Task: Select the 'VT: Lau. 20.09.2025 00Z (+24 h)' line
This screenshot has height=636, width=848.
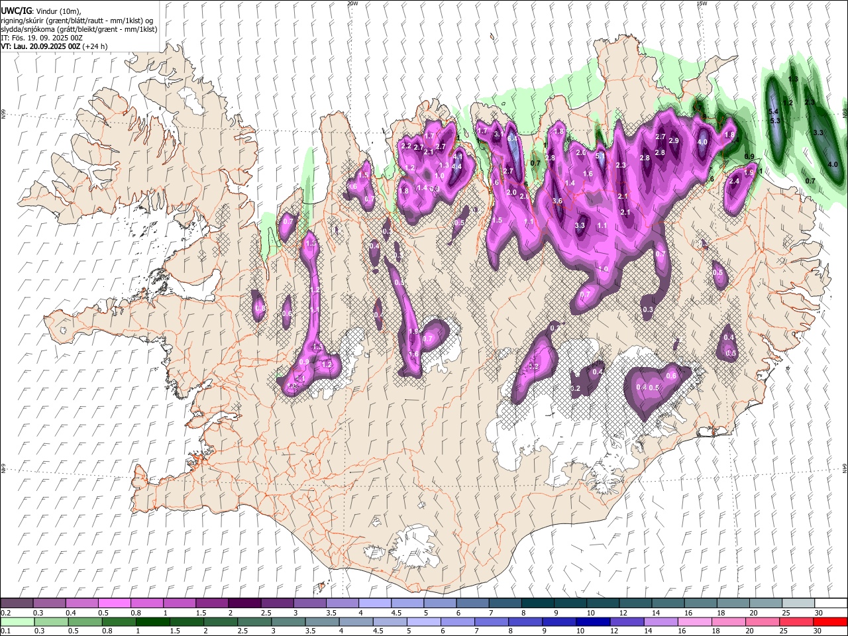Action: coord(54,46)
